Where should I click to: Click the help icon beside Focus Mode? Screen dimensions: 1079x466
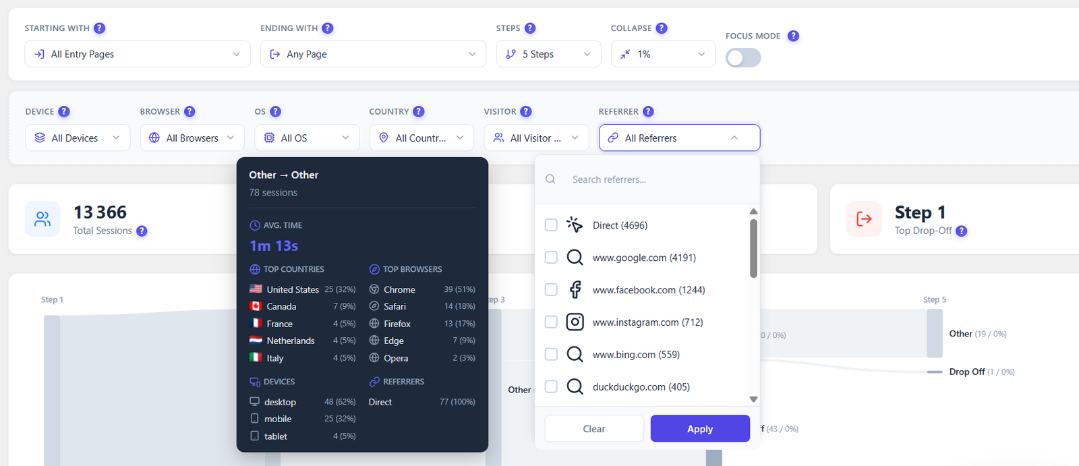pyautogui.click(x=793, y=36)
